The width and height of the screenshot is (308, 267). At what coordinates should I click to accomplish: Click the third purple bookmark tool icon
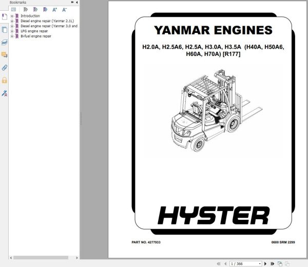tap(45, 9)
